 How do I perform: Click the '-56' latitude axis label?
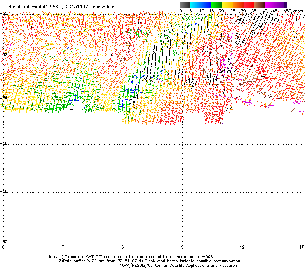[4, 143]
